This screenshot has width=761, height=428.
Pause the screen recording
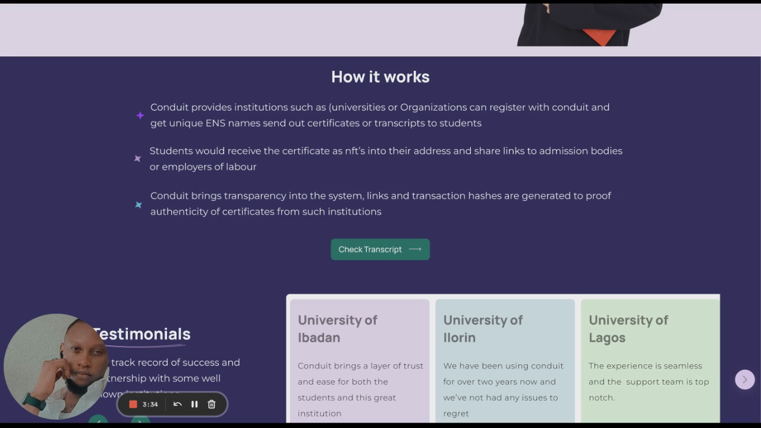tap(194, 404)
